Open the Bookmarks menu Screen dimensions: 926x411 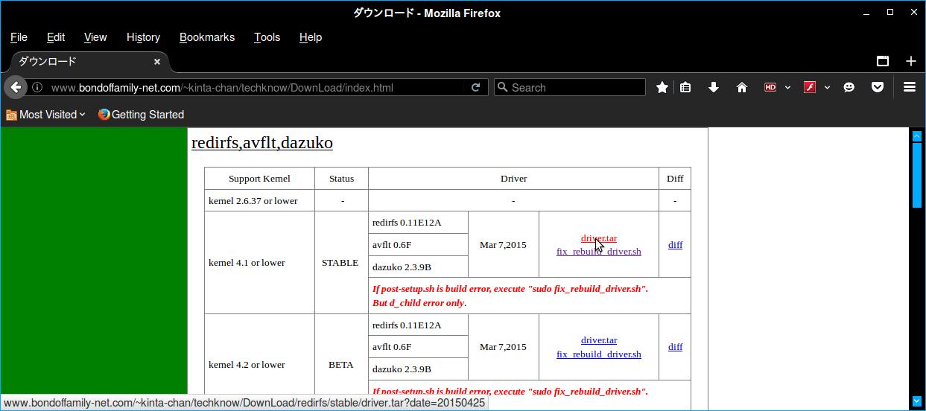coord(206,37)
